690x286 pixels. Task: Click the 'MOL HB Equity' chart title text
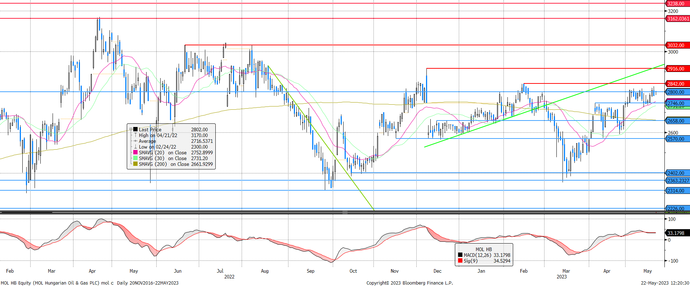point(16,283)
